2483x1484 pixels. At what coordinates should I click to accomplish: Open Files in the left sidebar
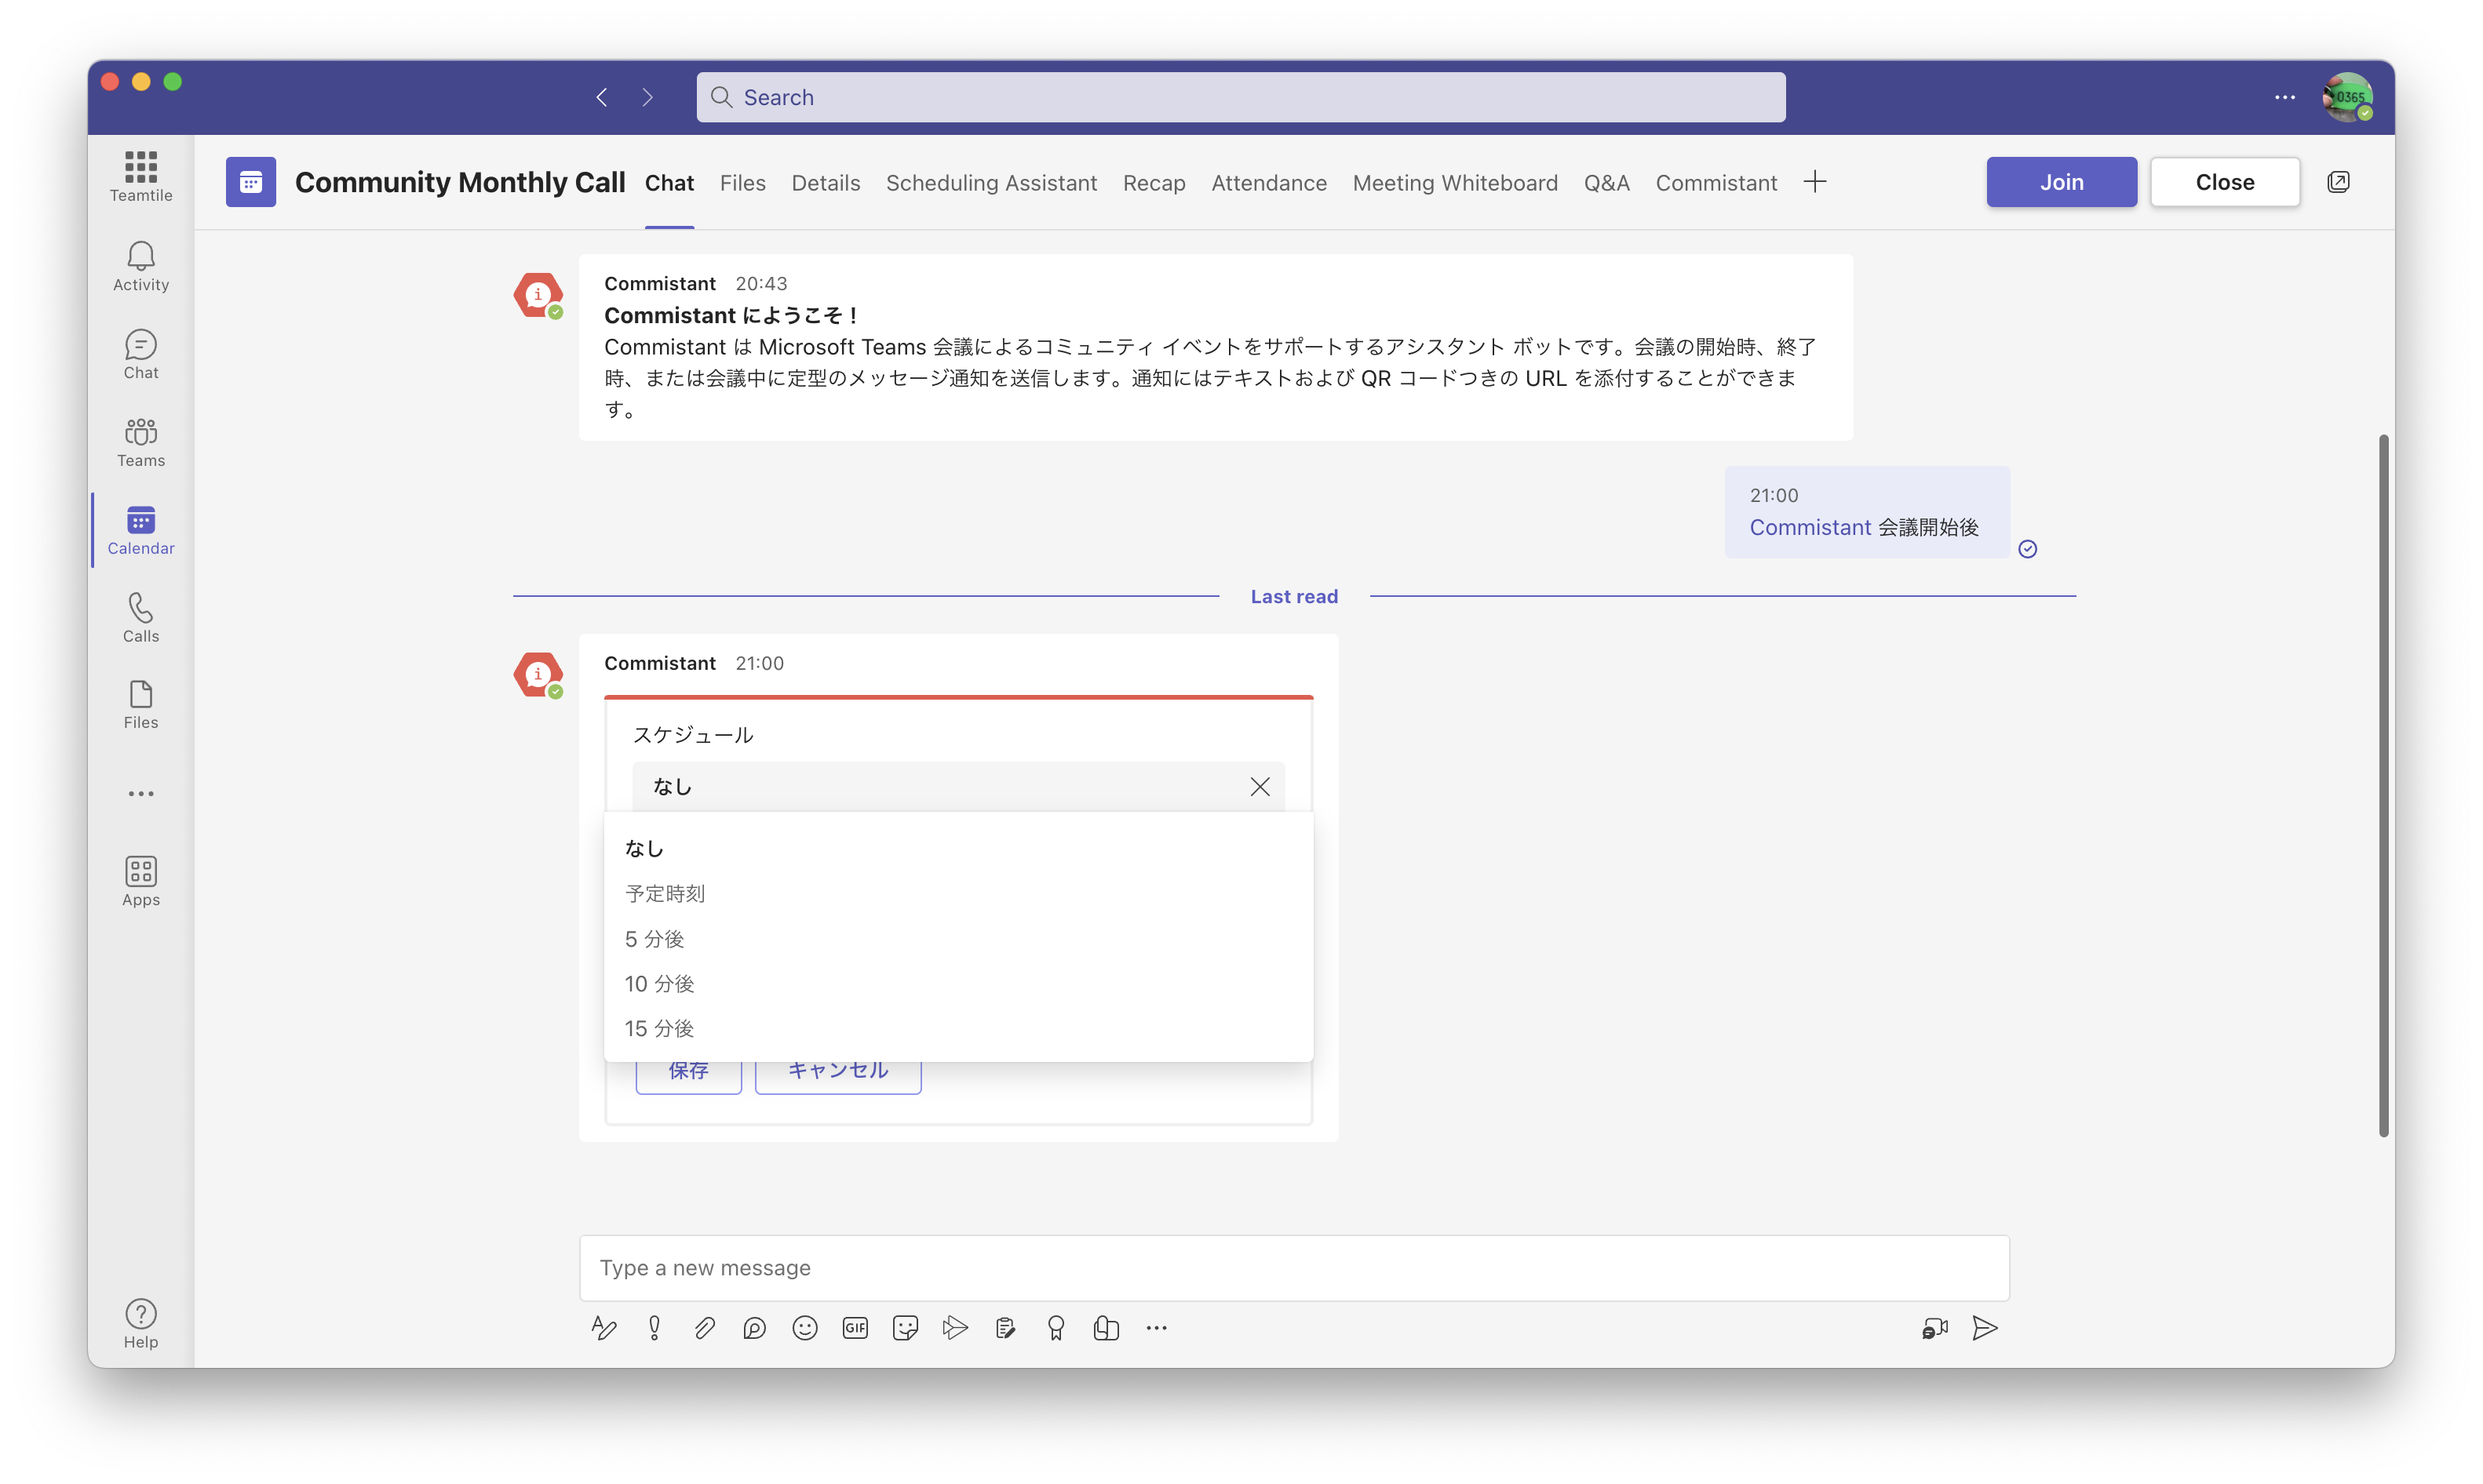click(x=141, y=704)
